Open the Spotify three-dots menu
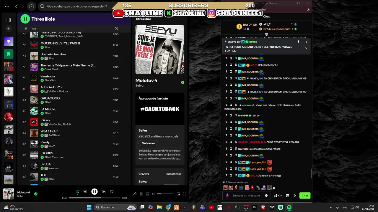This screenshot has width=378, height=212. (7, 6)
